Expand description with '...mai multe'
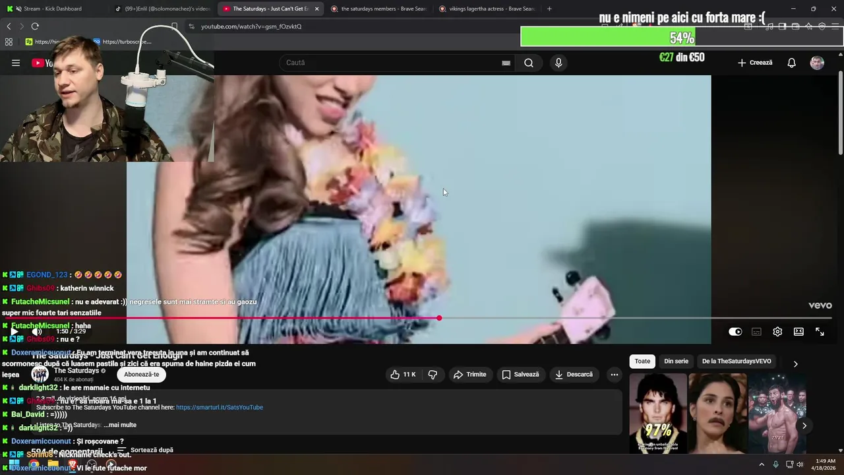 coord(120,425)
